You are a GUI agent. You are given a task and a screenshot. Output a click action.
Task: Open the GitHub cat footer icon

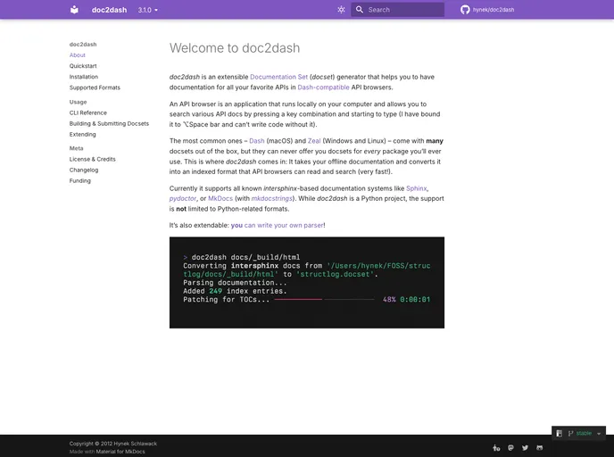540,448
